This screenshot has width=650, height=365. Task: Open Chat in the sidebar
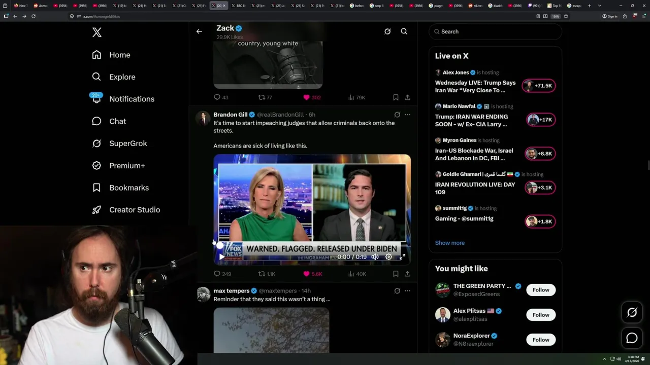coord(109,121)
